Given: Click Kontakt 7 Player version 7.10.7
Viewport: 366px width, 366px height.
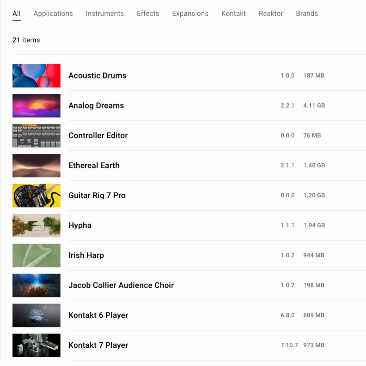Looking at the screenshot, I should tap(289, 345).
